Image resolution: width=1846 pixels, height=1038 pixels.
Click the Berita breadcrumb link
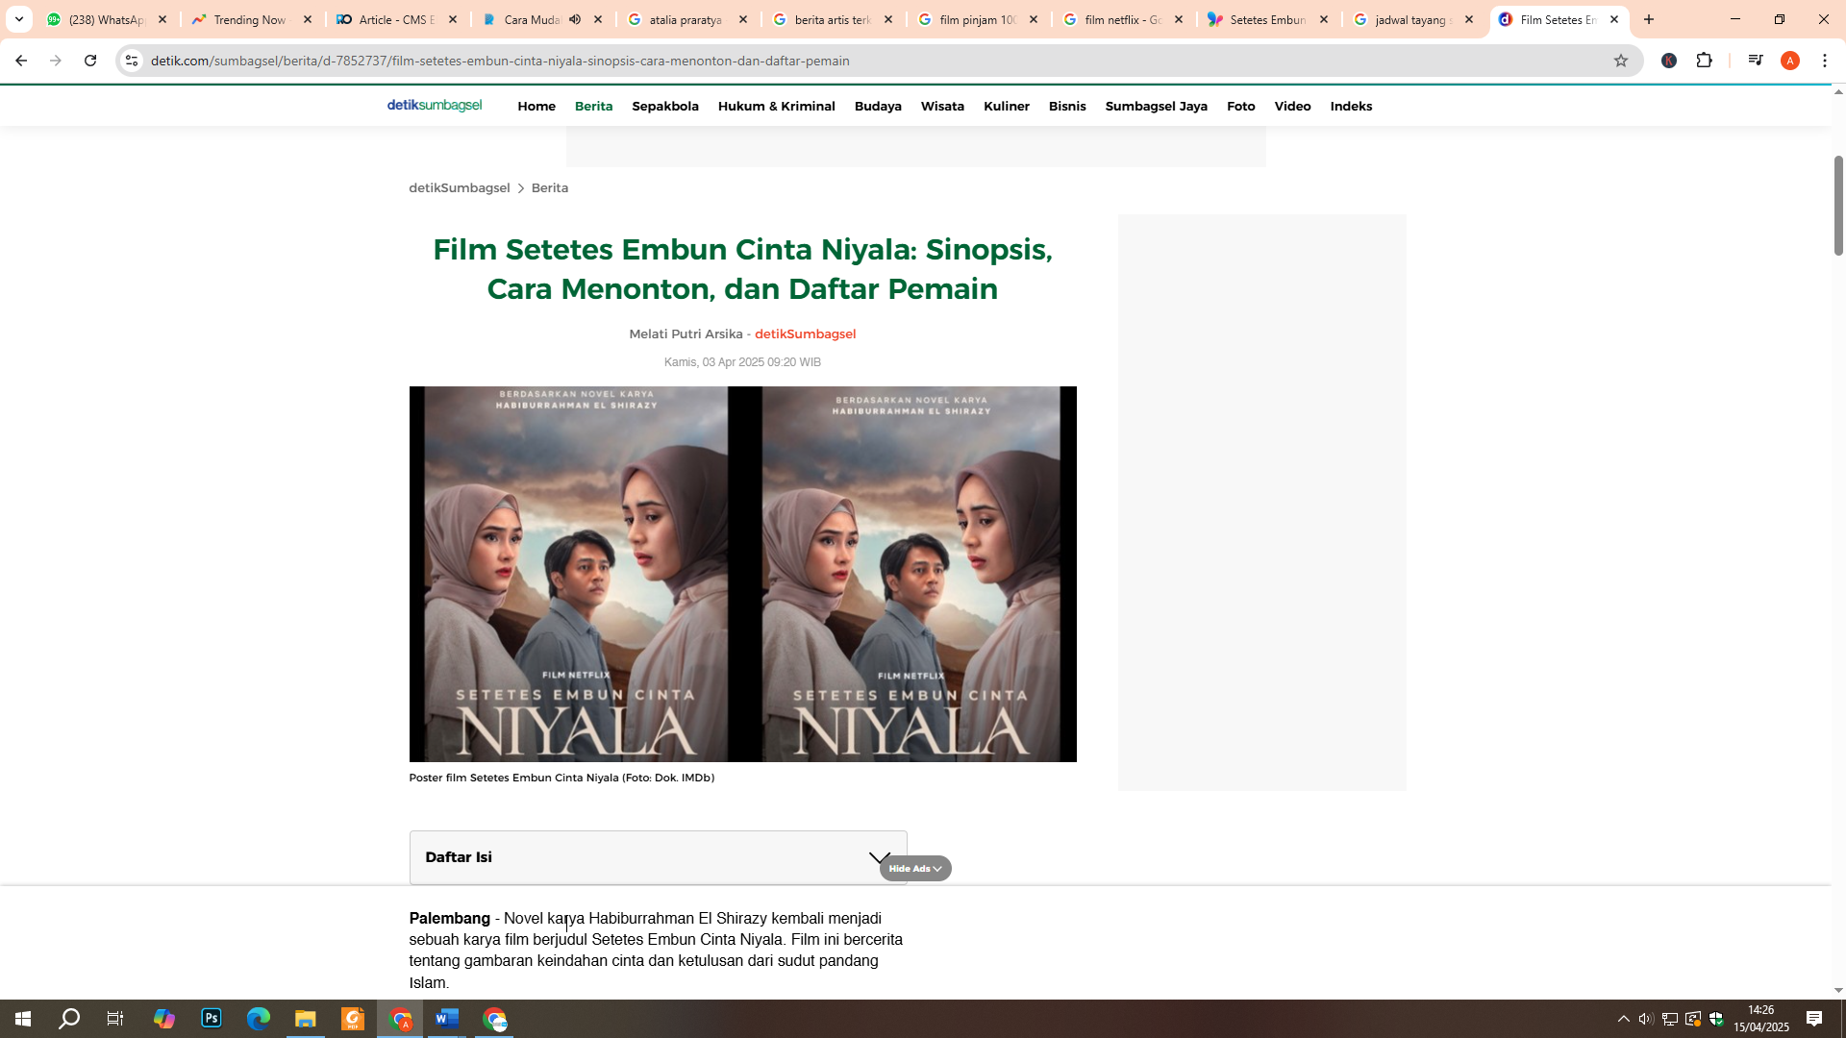(x=550, y=188)
